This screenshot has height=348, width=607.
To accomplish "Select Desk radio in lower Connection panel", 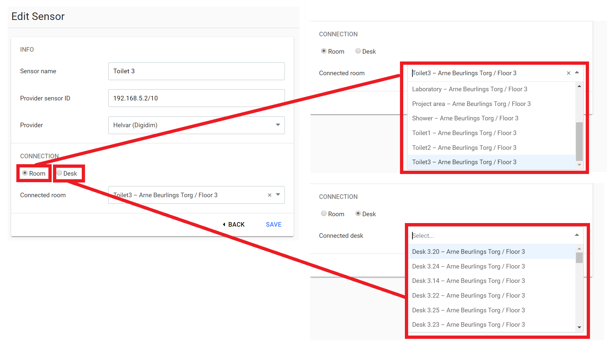I will (358, 214).
